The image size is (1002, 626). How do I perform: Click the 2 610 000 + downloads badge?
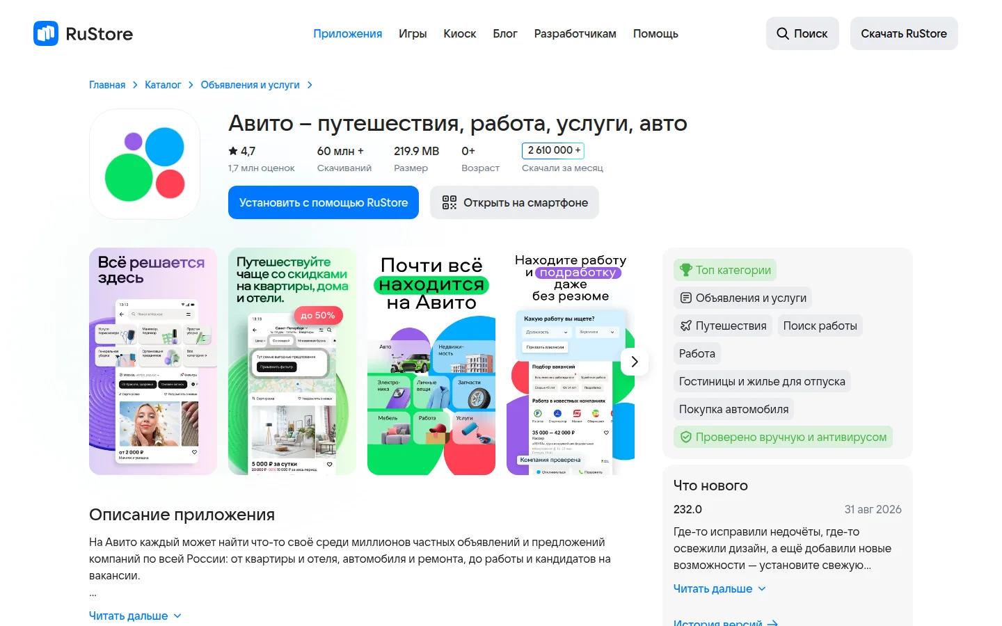click(553, 150)
